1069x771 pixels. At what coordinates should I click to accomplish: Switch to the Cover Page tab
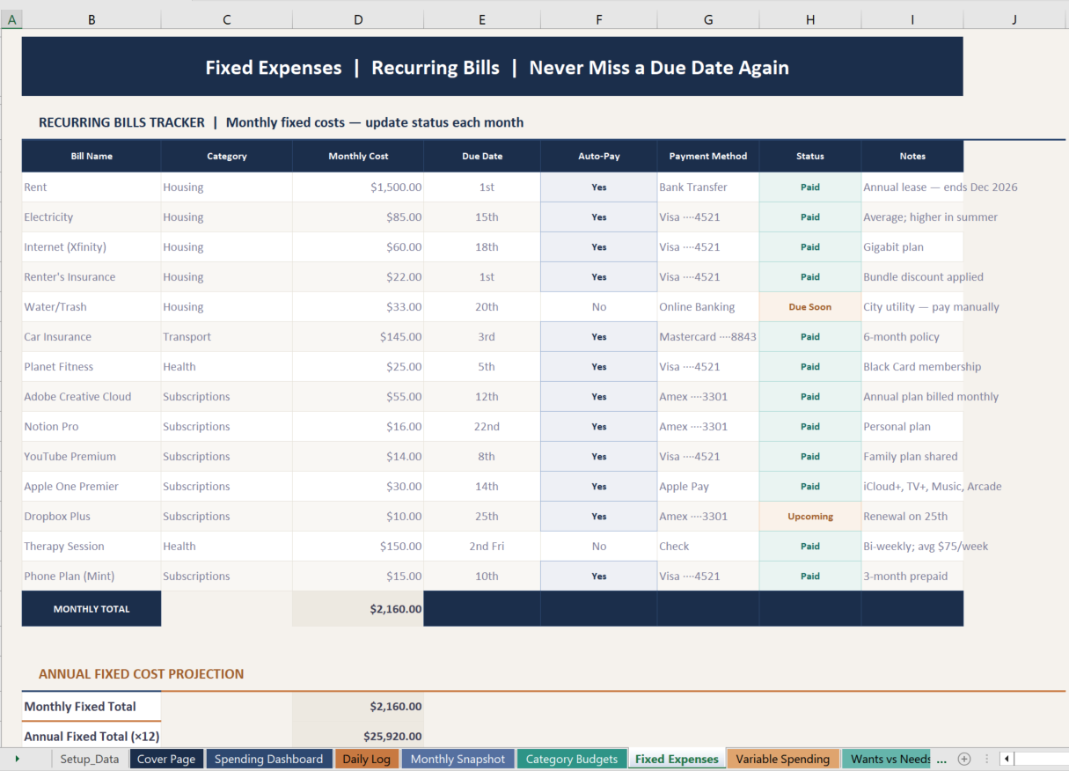click(x=167, y=759)
